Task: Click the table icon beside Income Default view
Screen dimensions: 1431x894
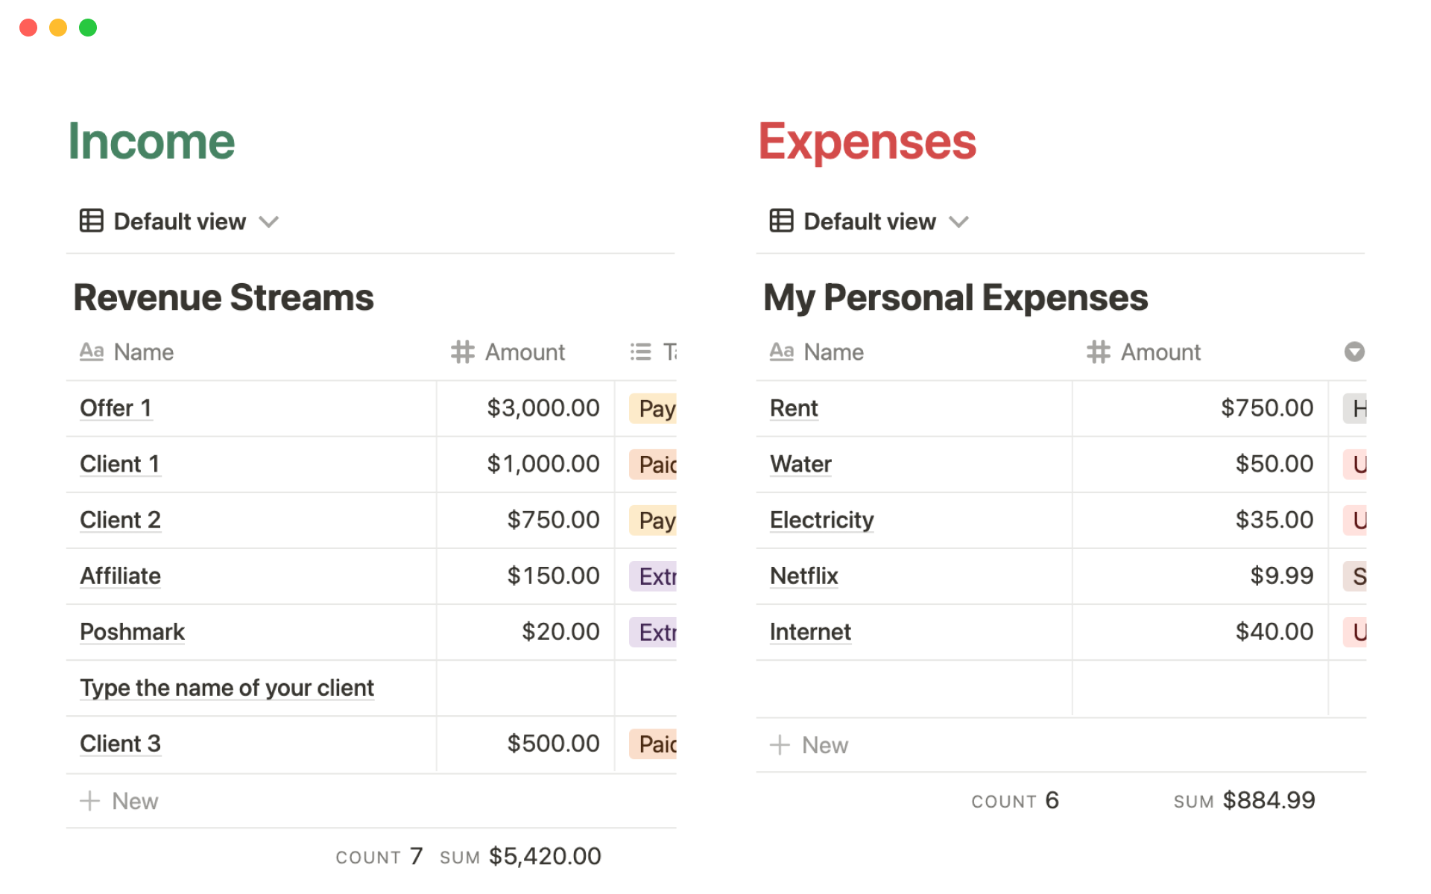Action: pos(91,221)
